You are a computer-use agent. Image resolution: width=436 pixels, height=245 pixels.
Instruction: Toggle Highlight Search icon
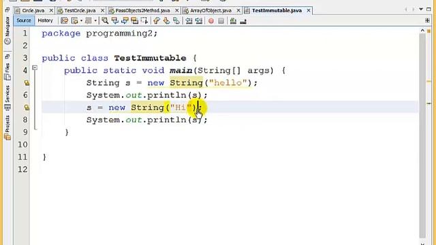[x=135, y=21]
